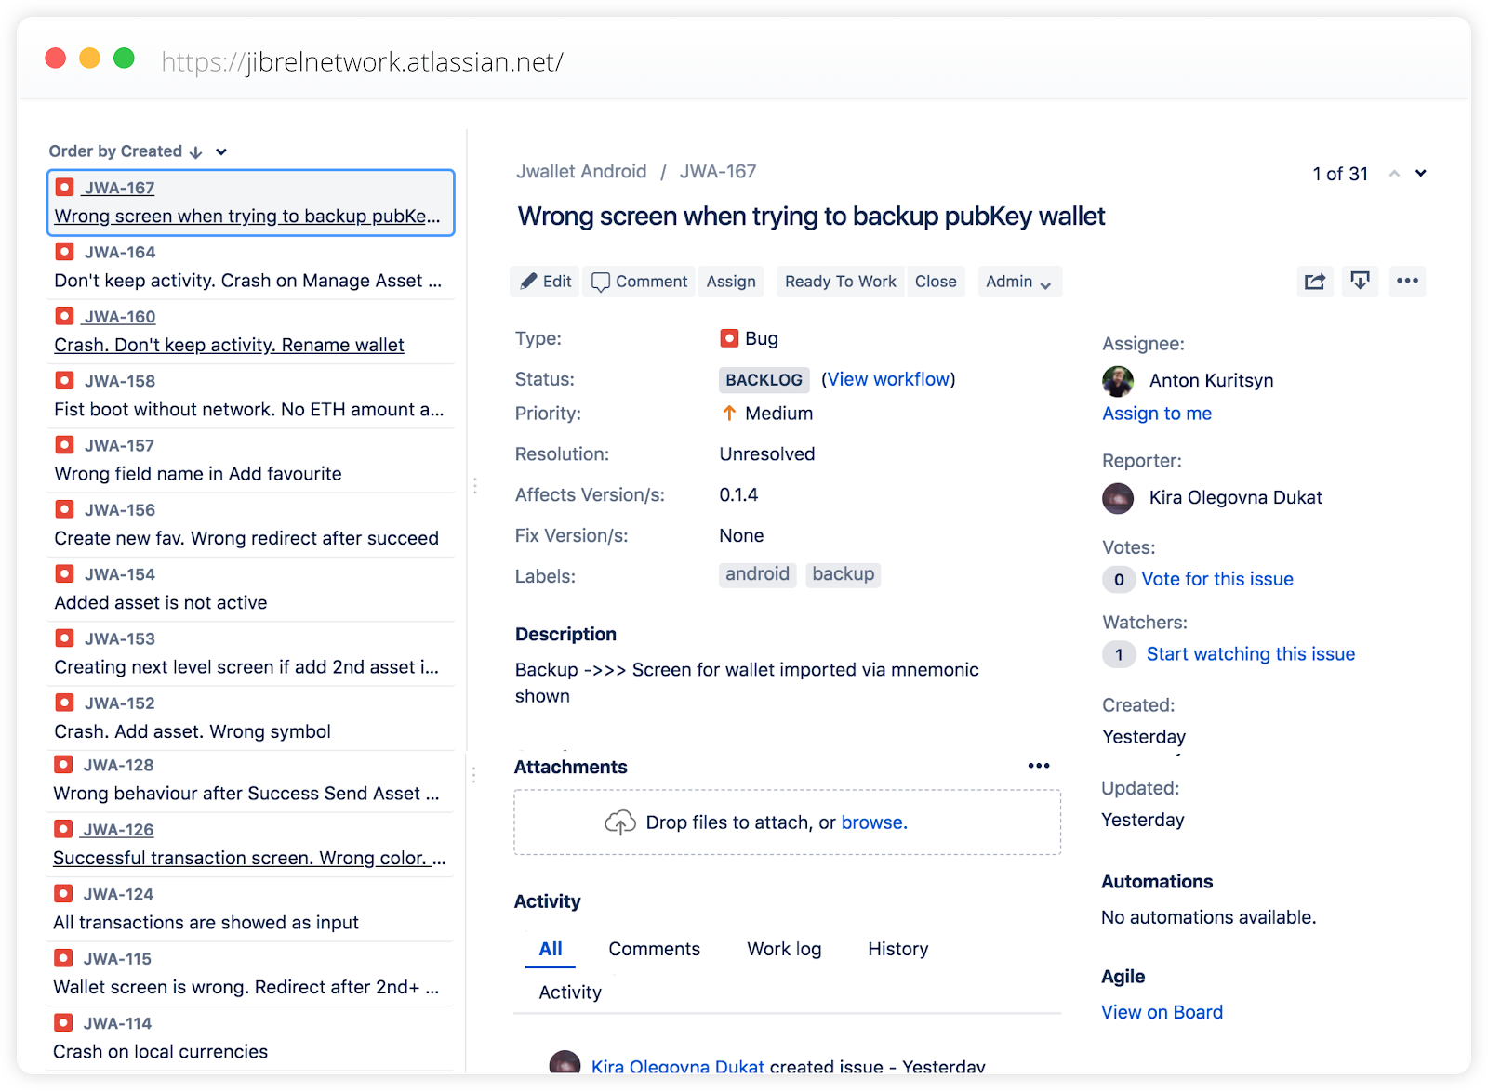Click the votes count badge

[x=1119, y=580]
